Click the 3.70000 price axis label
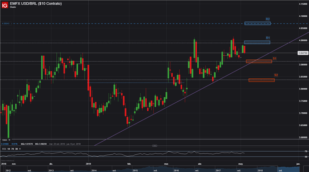The height and width of the screenshot is (172, 309). [x=303, y=113]
